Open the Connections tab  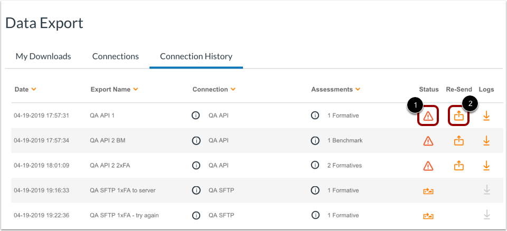click(116, 56)
